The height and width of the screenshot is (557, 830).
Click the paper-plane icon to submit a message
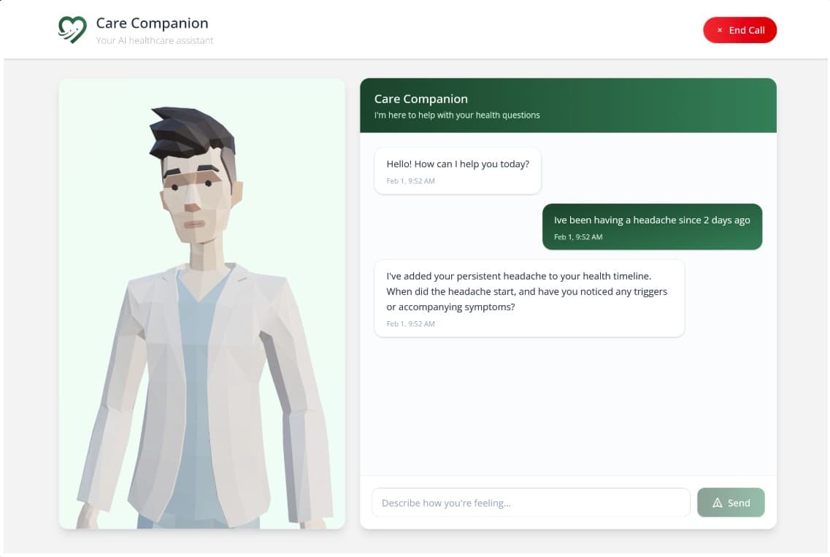click(716, 502)
